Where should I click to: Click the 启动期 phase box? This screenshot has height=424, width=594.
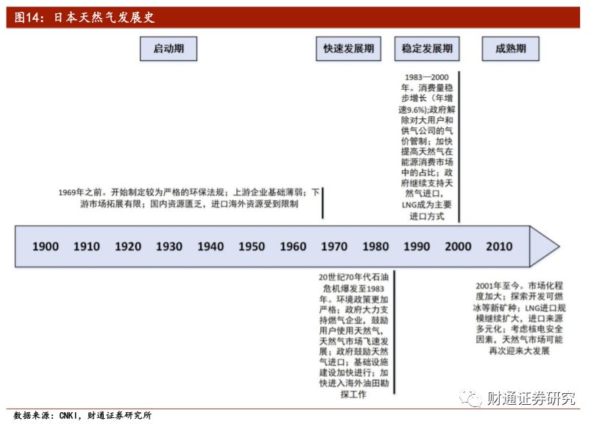pos(169,49)
